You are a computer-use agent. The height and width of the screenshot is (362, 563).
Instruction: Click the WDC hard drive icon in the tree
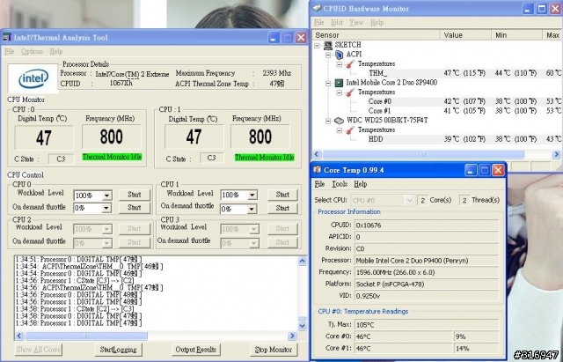click(339, 121)
